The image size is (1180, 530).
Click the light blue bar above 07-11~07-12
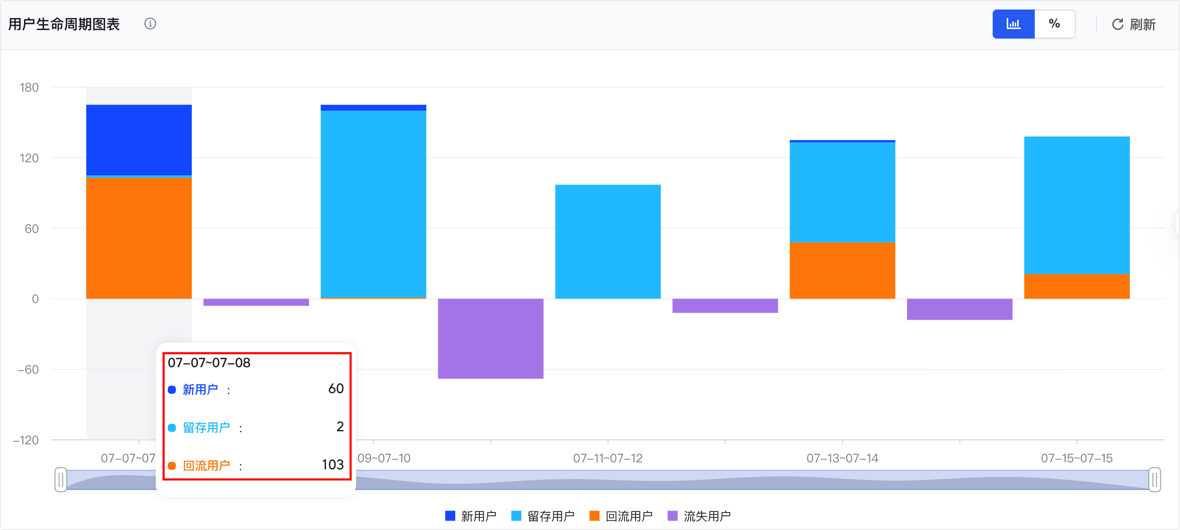click(x=608, y=242)
